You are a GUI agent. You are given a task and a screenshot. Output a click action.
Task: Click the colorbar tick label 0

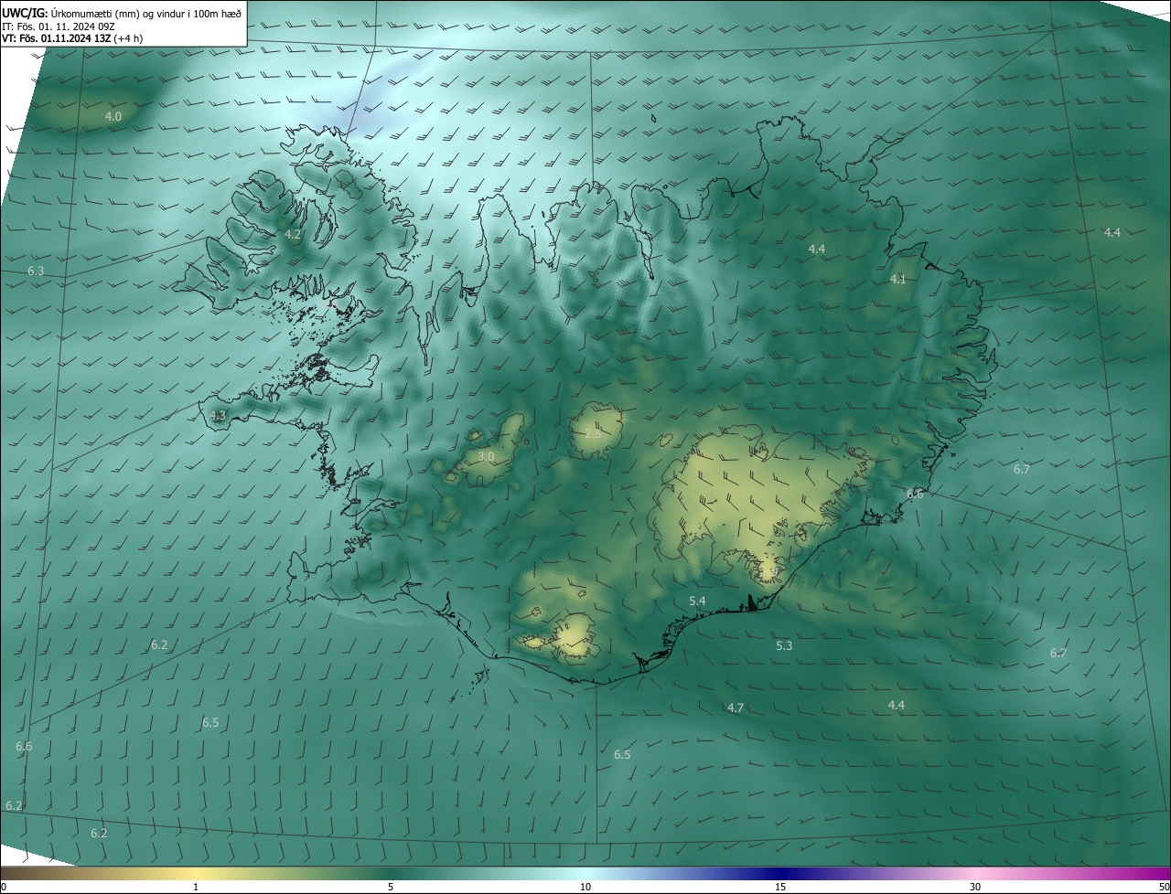click(x=4, y=887)
